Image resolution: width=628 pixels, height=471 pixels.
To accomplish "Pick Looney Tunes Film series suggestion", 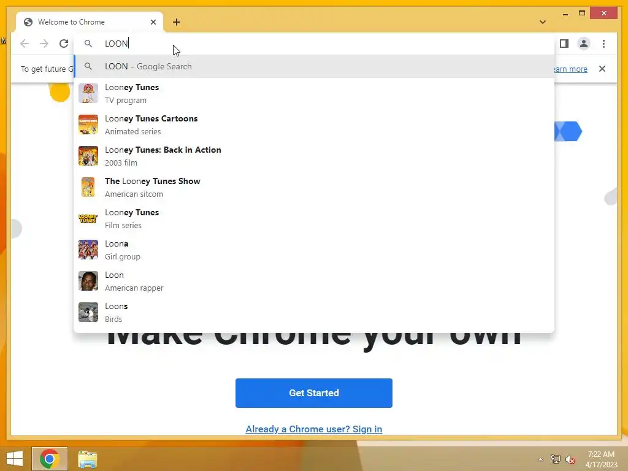I will pyautogui.click(x=315, y=218).
